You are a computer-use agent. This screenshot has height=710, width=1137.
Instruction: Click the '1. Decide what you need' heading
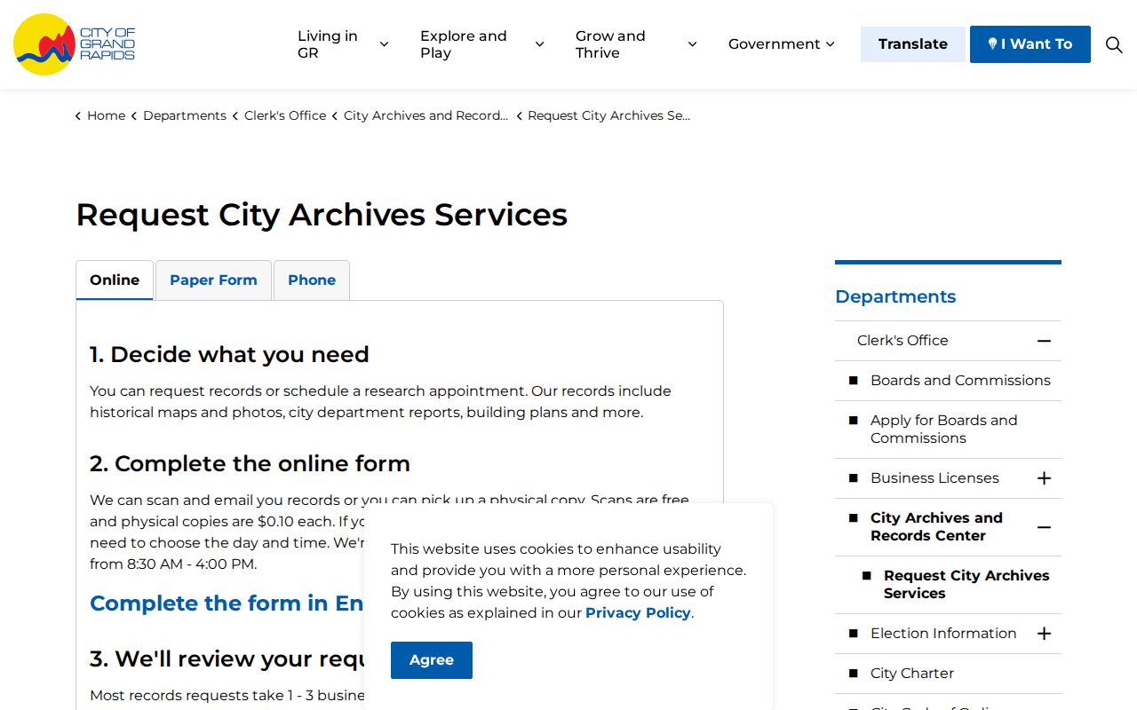coord(229,354)
